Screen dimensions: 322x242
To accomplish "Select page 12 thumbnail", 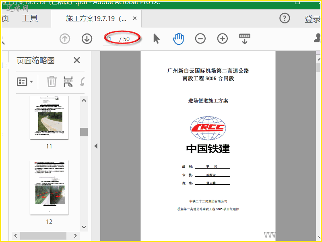I will [49, 187].
